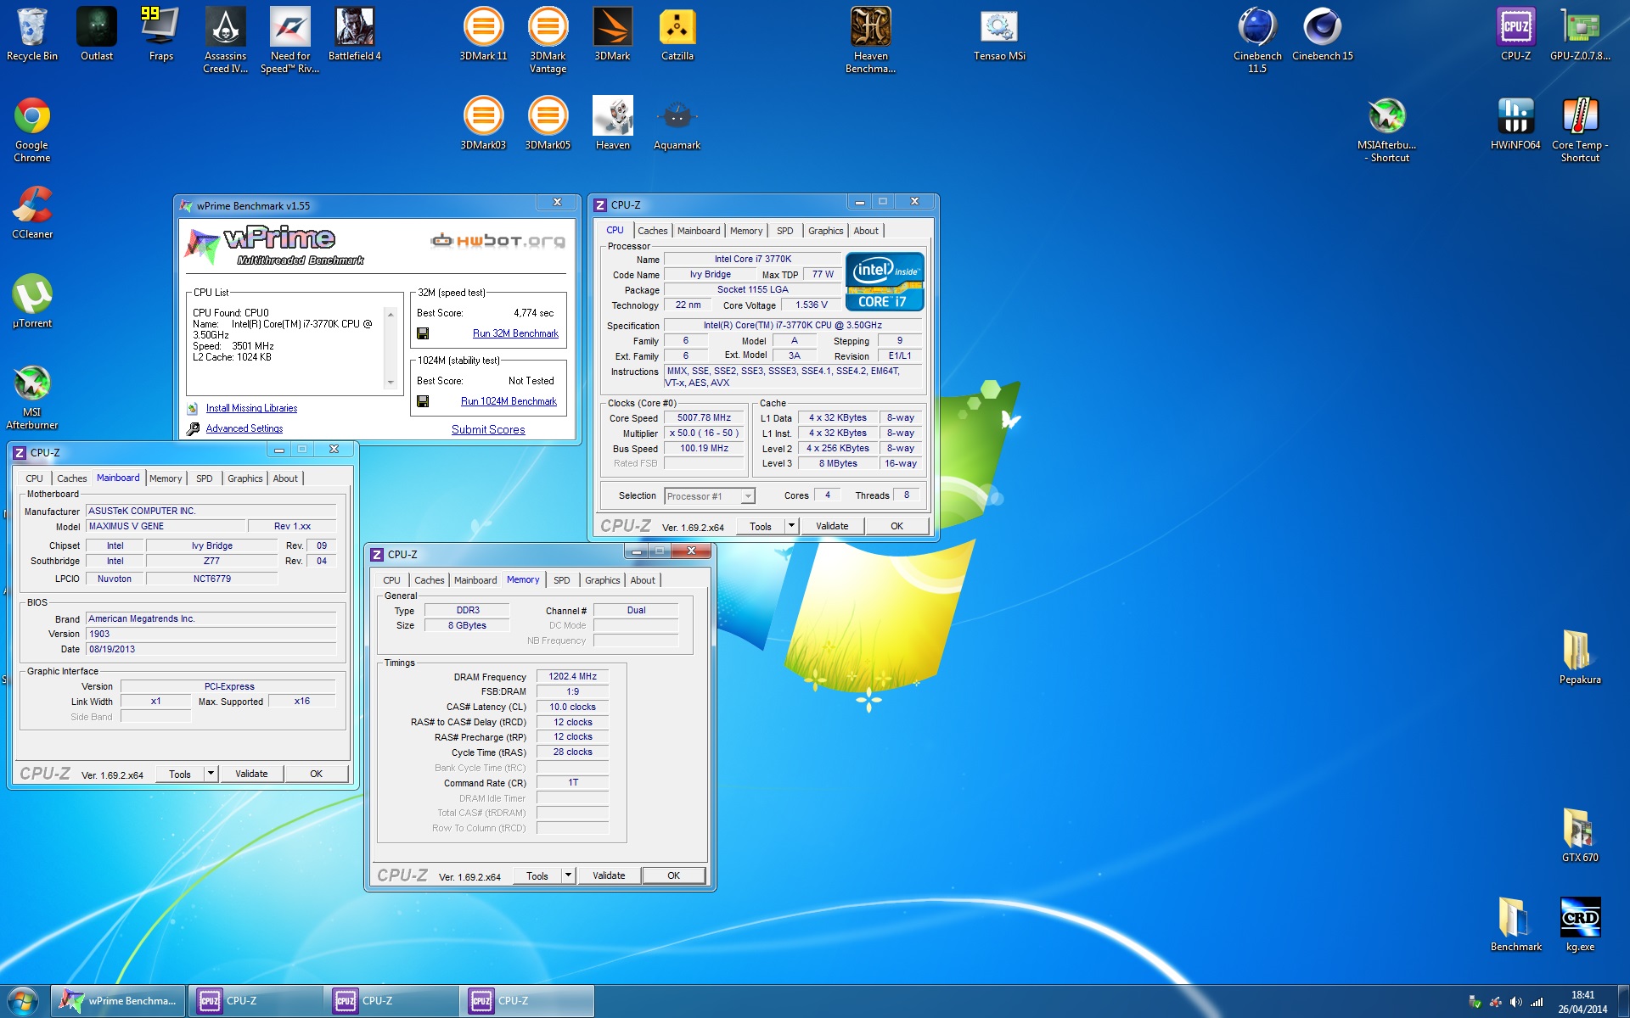Click the Core Voltage value 1.536 V
This screenshot has width=1630, height=1018.
tap(811, 305)
